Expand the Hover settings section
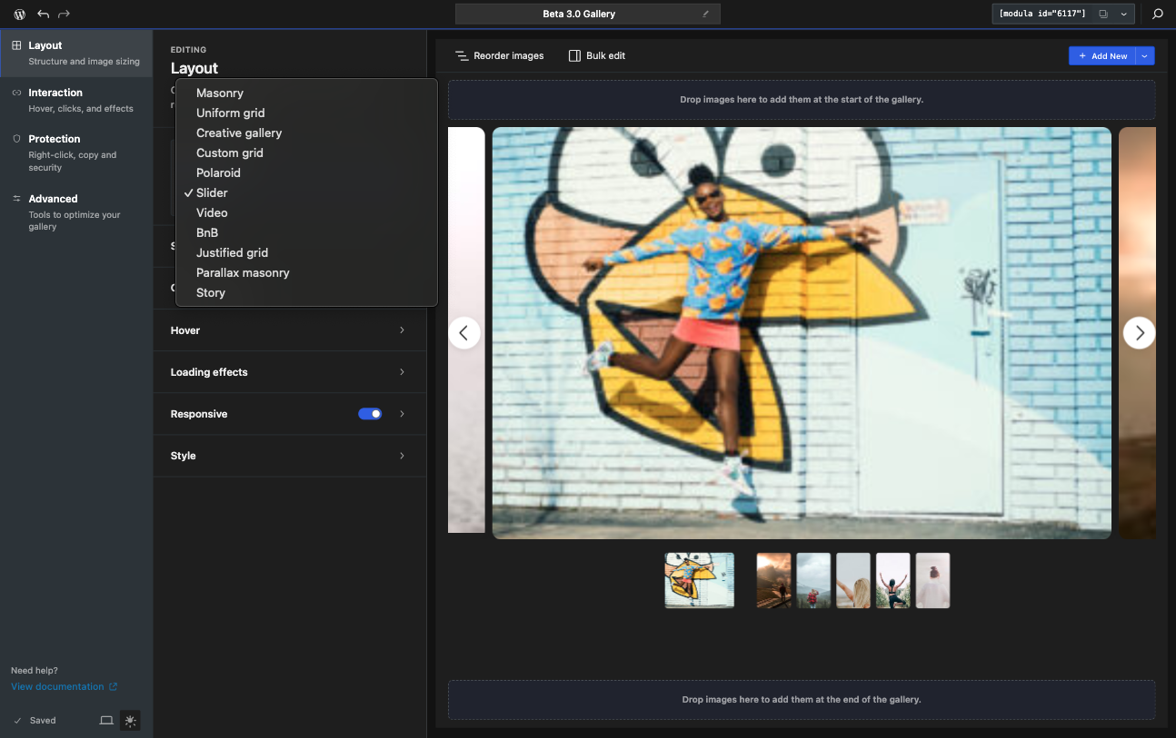 (289, 330)
